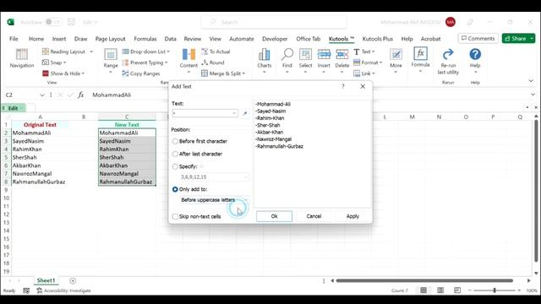The image size is (541, 304).
Task: Open the Text combo box dropdown arrow
Action: point(234,113)
